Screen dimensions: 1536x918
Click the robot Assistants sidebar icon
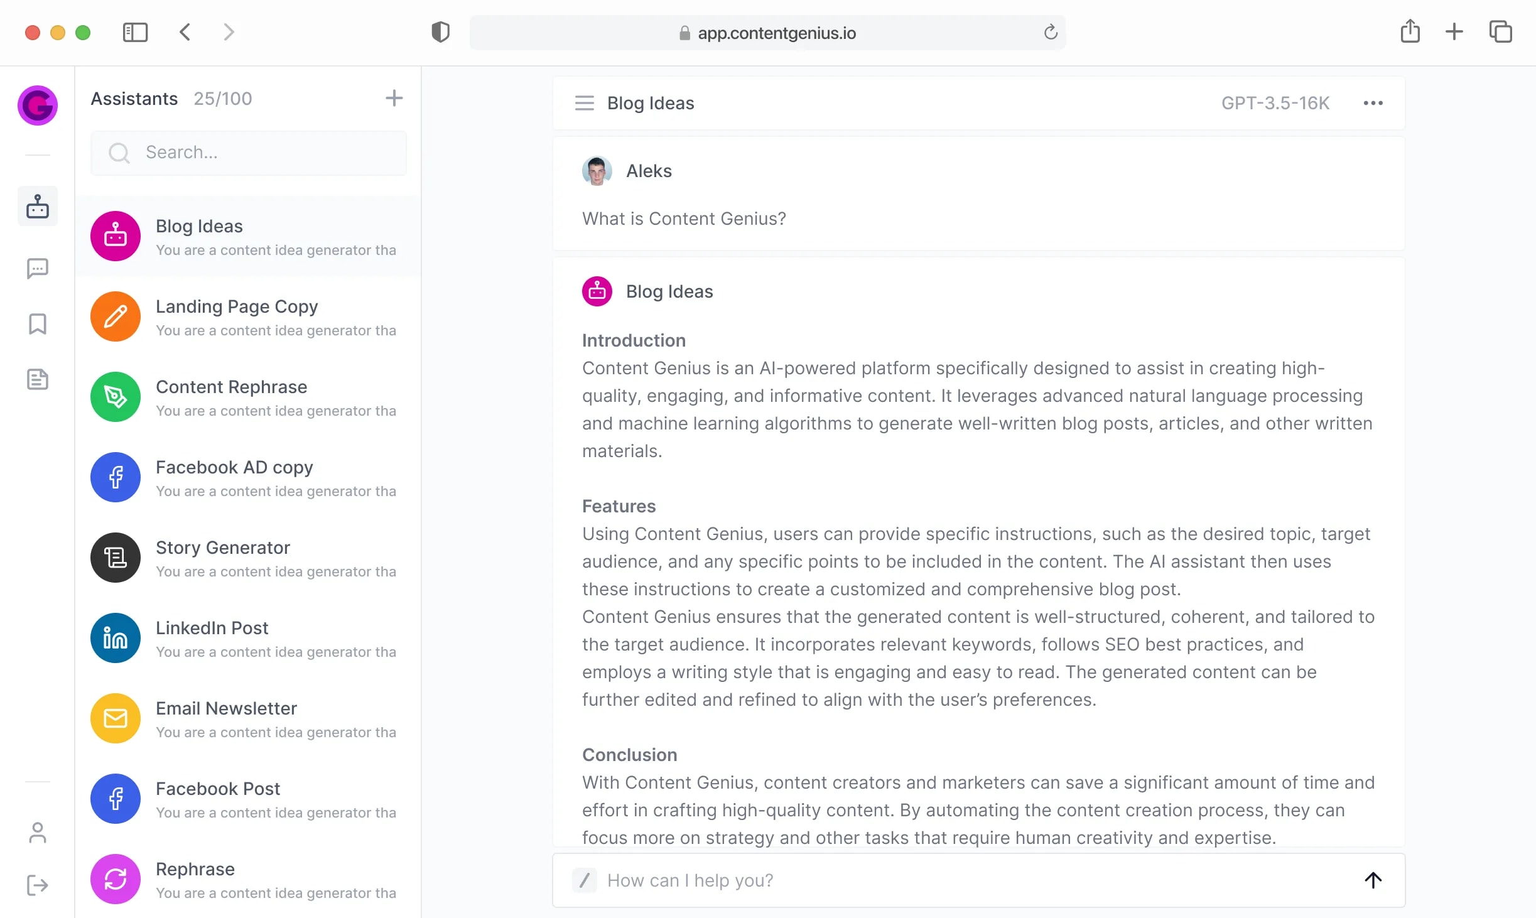pos(38,206)
